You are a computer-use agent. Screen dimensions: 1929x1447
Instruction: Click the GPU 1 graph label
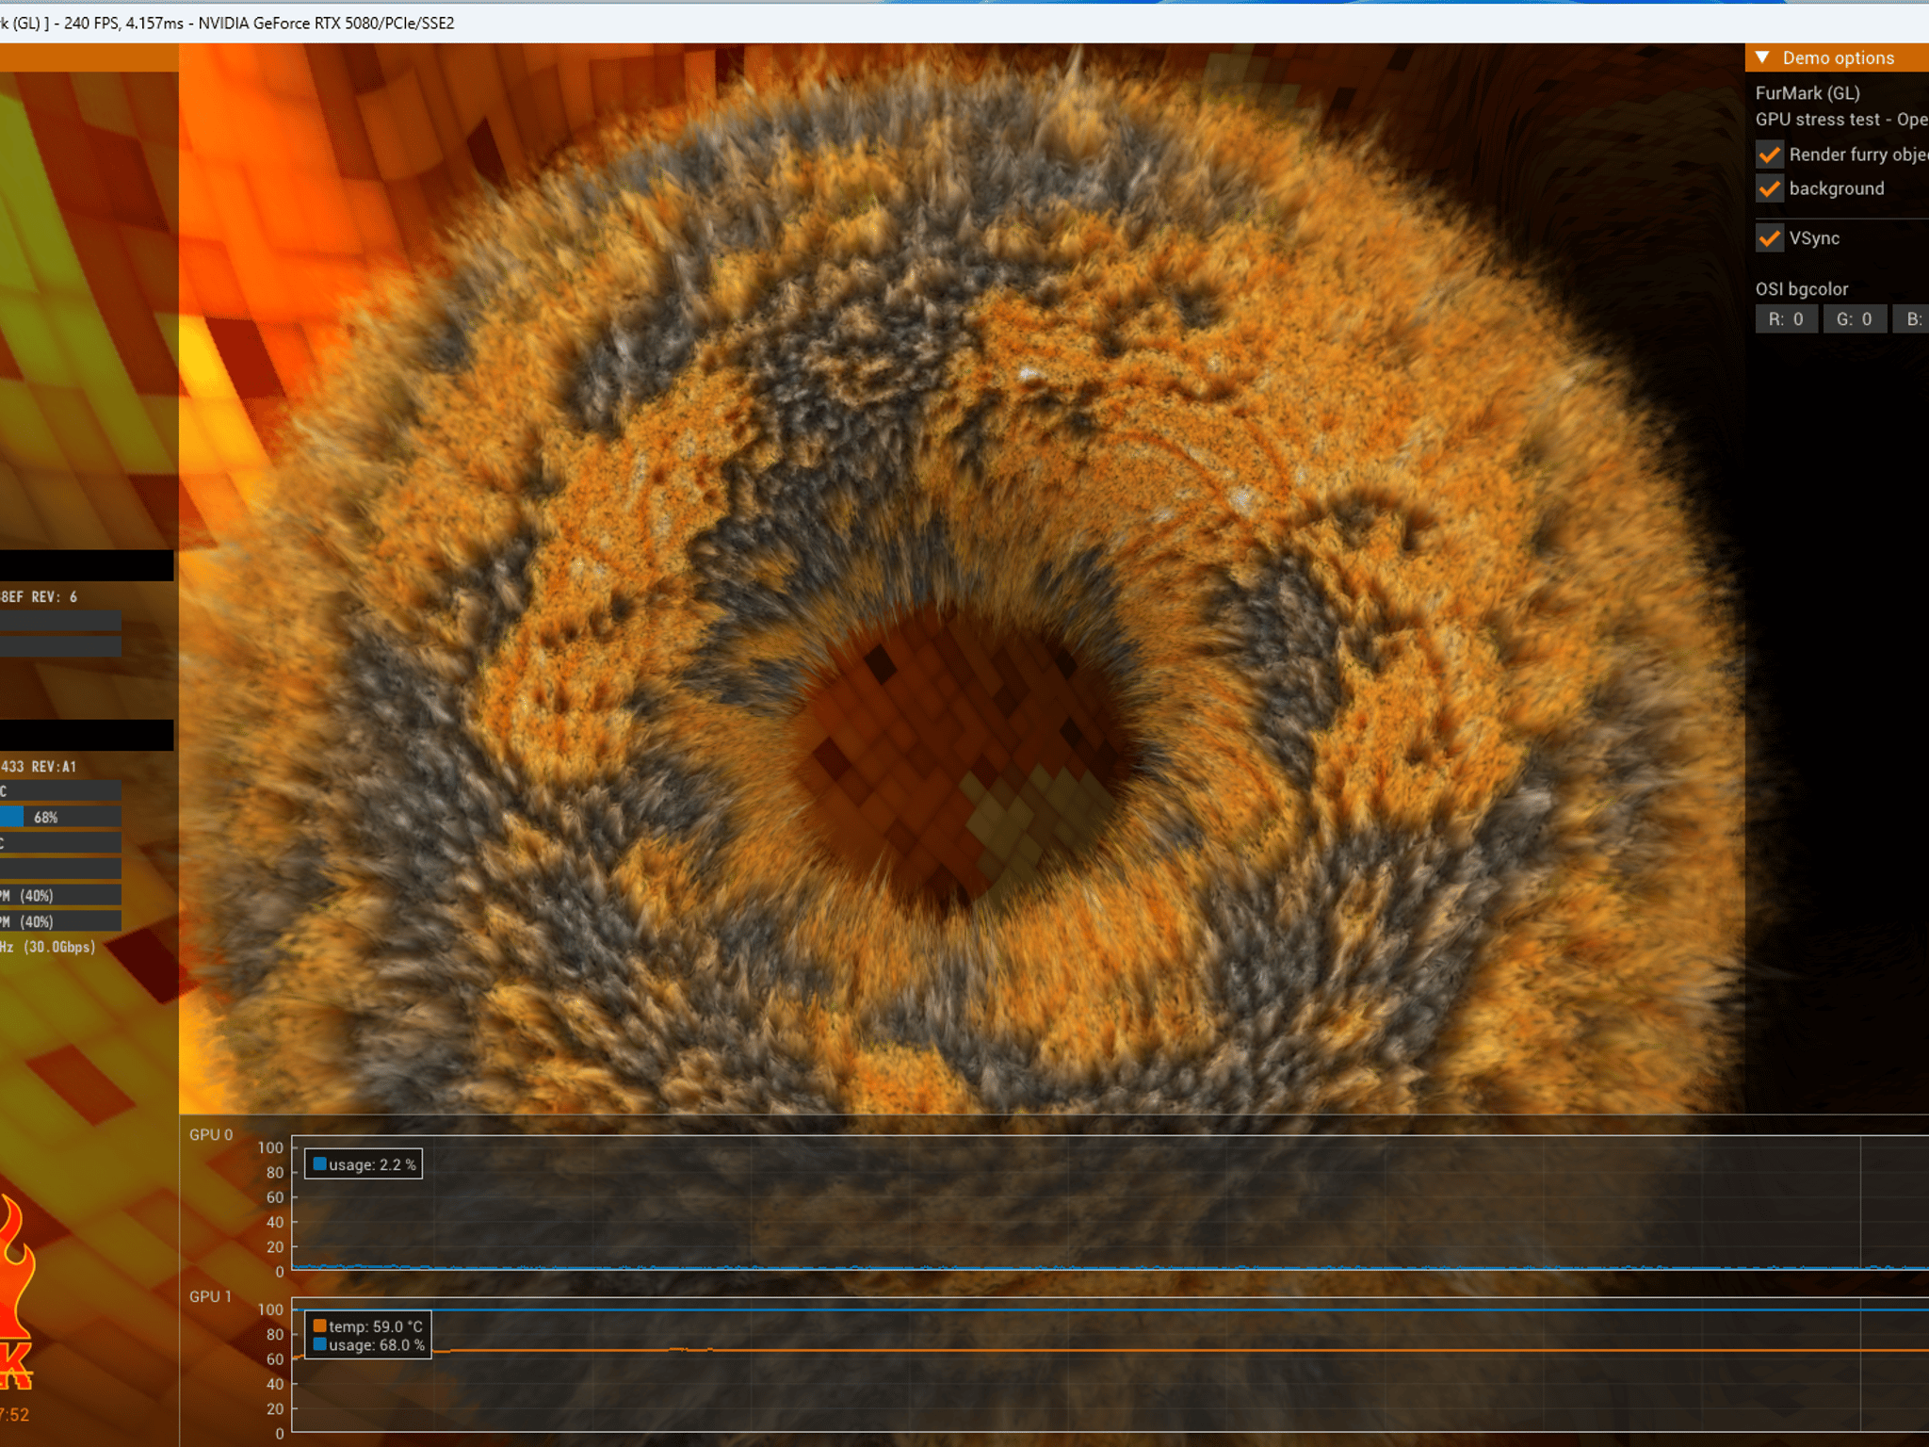[x=210, y=1296]
